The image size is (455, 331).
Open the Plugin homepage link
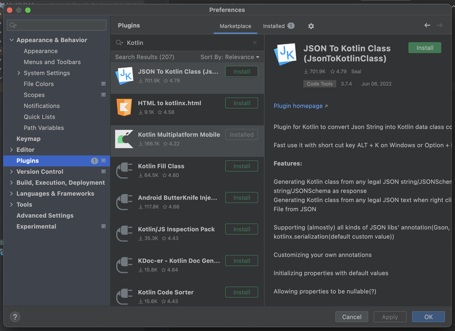pyautogui.click(x=298, y=106)
